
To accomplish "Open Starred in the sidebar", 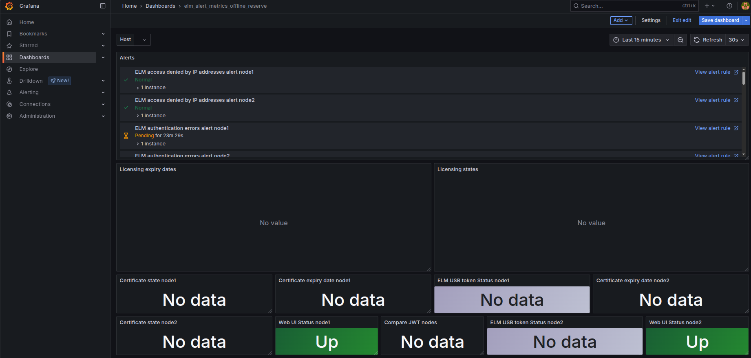I will 29,46.
